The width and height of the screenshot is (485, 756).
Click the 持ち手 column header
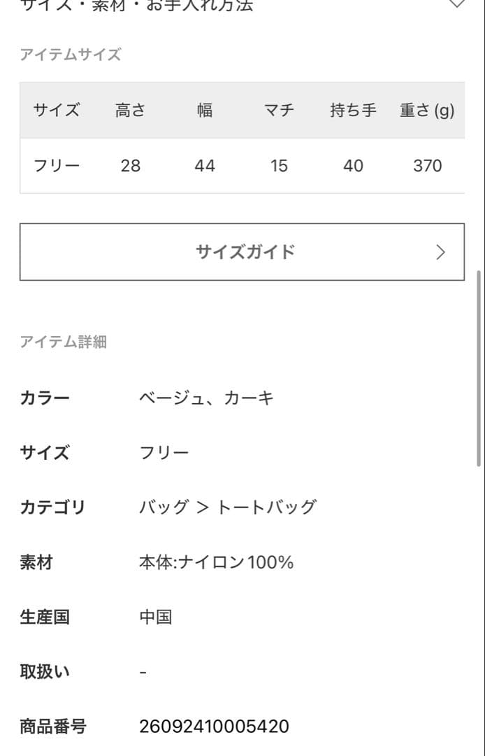coord(353,110)
